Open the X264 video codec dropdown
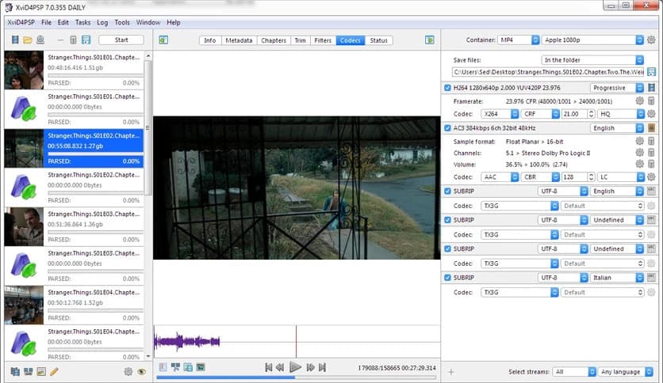The width and height of the screenshot is (663, 383). pyautogui.click(x=500, y=114)
